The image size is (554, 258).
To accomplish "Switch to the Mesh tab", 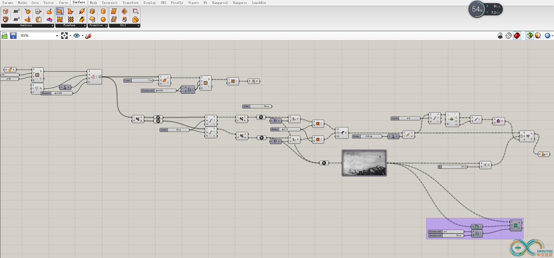I will (x=93, y=3).
